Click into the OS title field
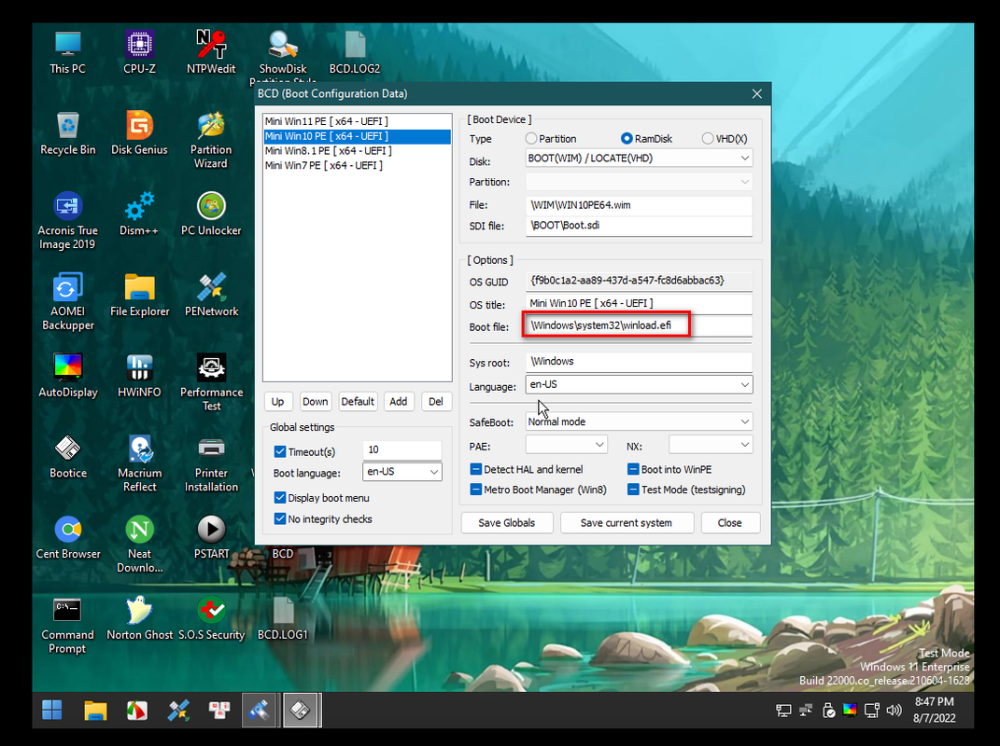The width and height of the screenshot is (1000, 746). coord(639,303)
